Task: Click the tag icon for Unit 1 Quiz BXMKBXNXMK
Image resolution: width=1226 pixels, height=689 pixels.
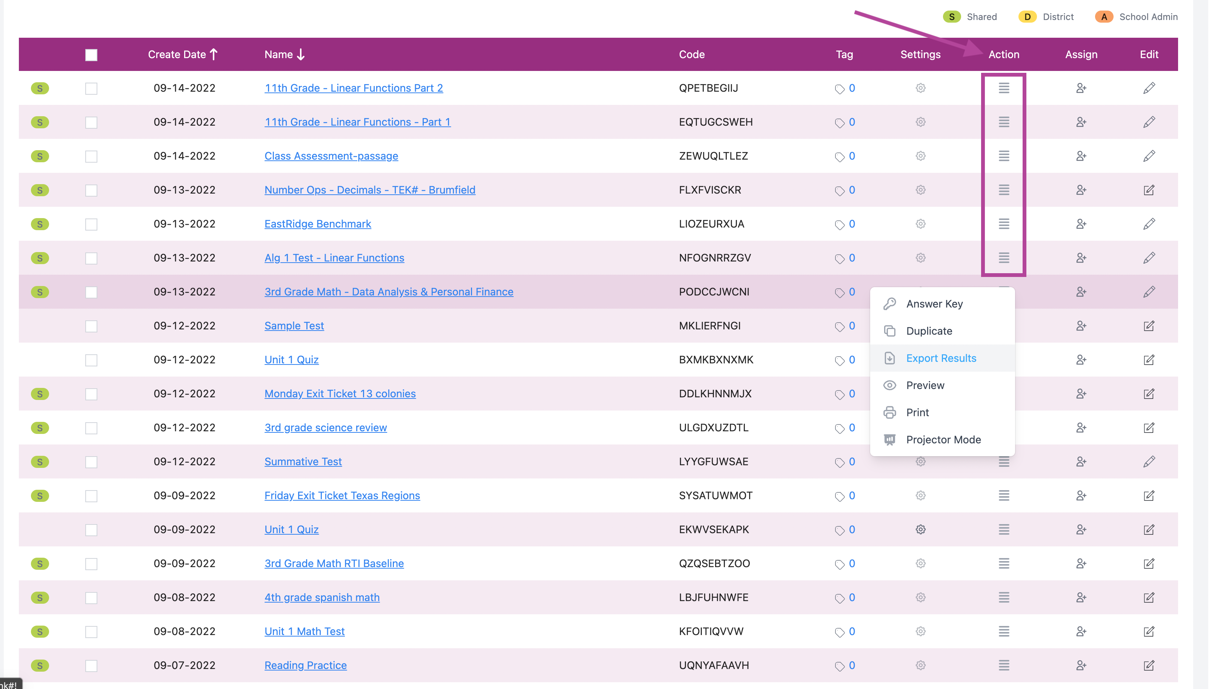Action: 840,361
